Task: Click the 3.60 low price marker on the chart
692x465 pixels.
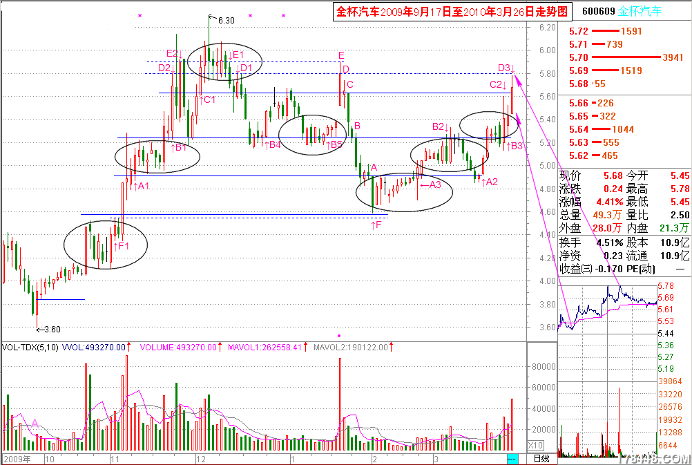Action: pos(52,330)
